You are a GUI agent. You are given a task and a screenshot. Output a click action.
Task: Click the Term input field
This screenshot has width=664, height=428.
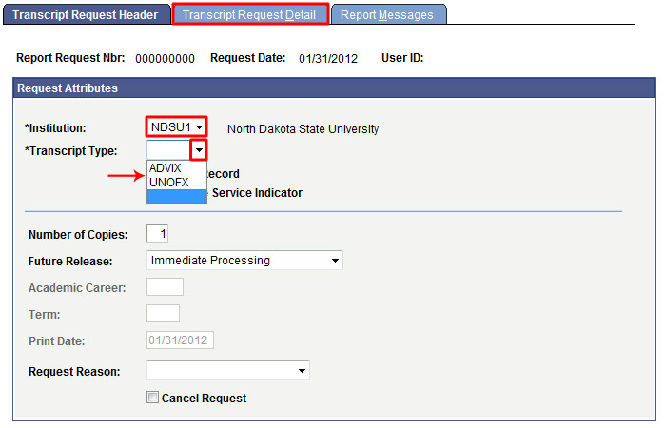163,314
